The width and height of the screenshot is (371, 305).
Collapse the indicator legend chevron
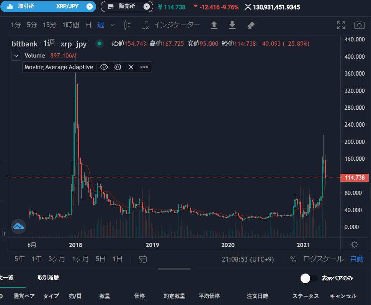(x=16, y=56)
